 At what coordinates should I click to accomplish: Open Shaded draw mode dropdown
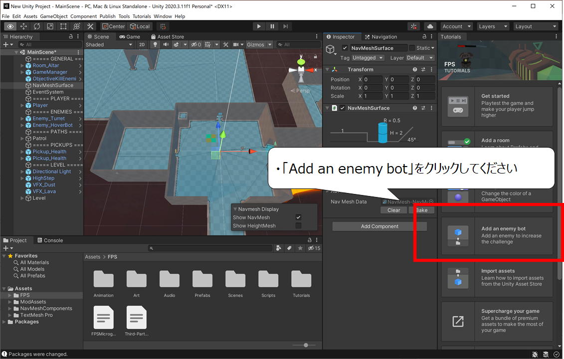tap(109, 44)
